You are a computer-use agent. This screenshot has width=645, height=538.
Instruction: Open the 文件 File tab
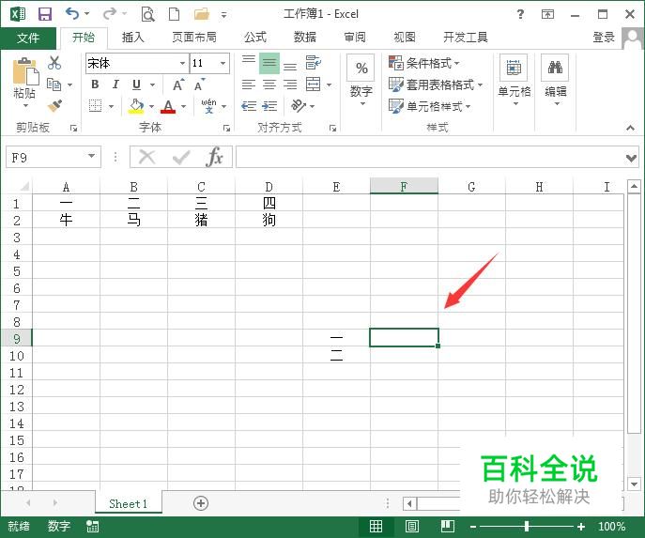click(28, 38)
